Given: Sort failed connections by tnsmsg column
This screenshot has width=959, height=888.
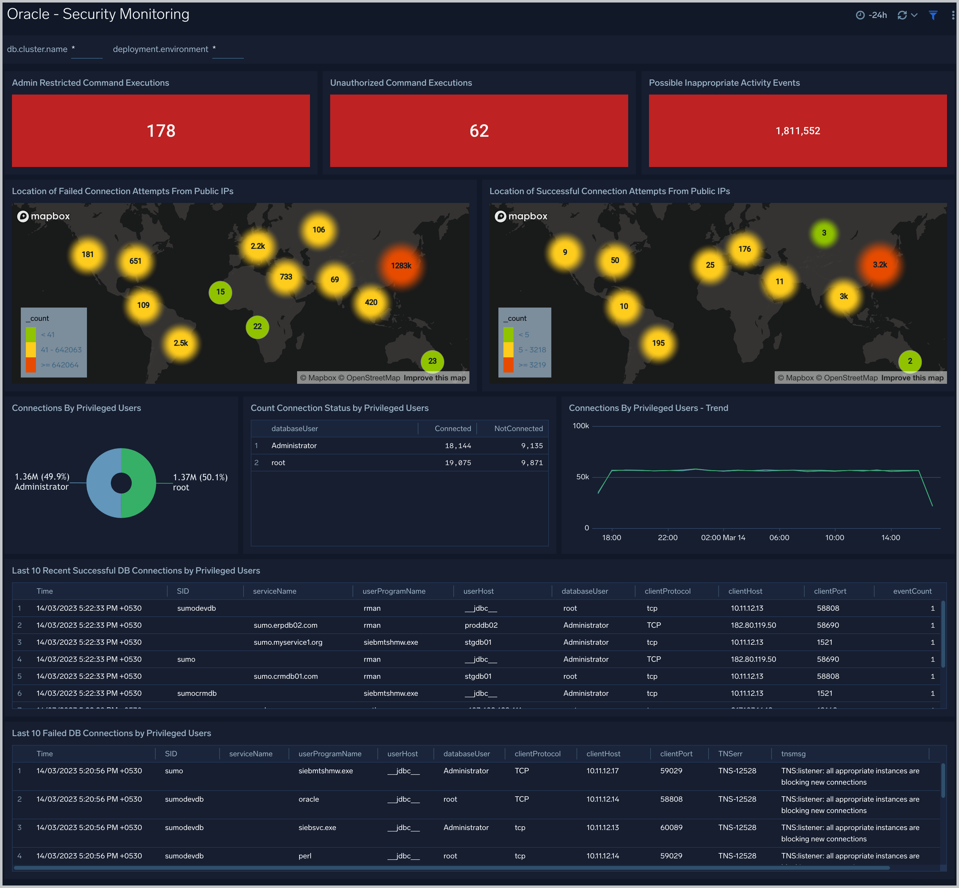Looking at the screenshot, I should tap(793, 754).
